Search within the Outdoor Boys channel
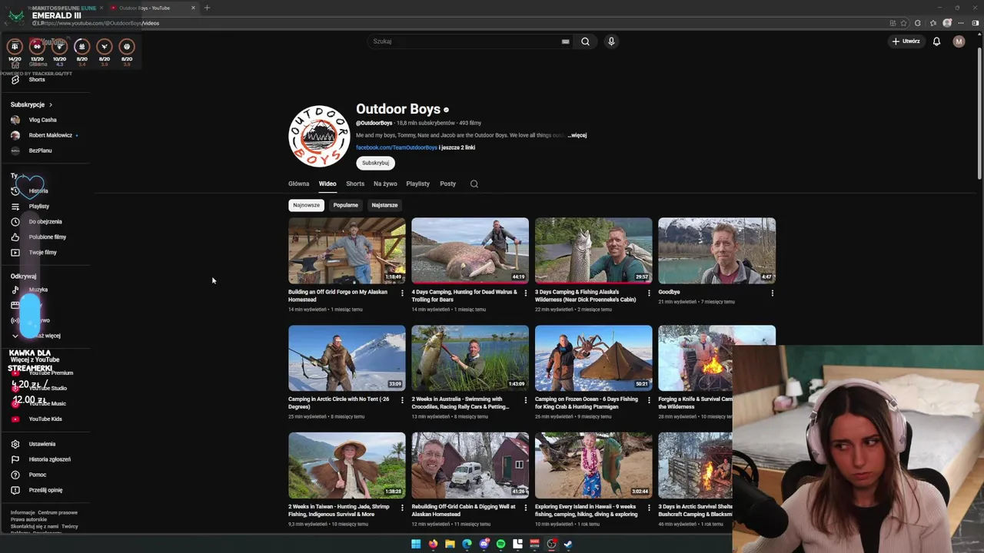Viewport: 984px width, 553px height. pyautogui.click(x=474, y=184)
